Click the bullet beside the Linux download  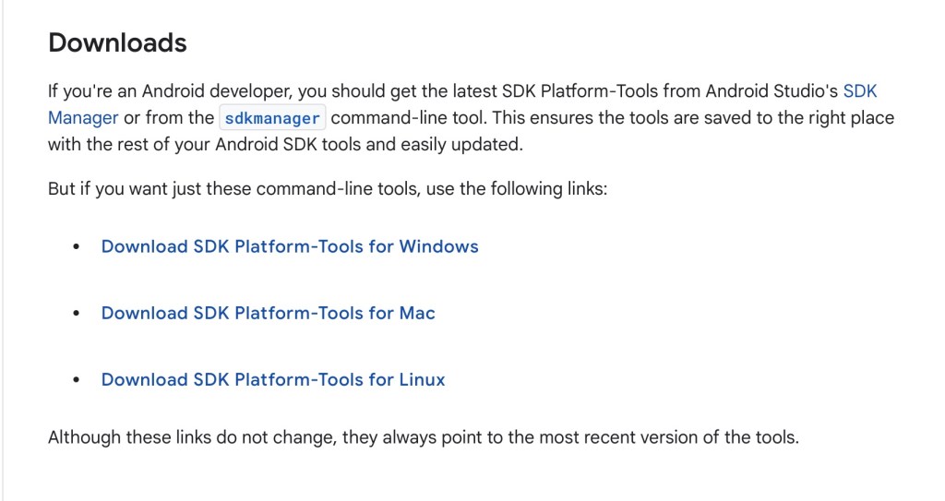pyautogui.click(x=77, y=380)
